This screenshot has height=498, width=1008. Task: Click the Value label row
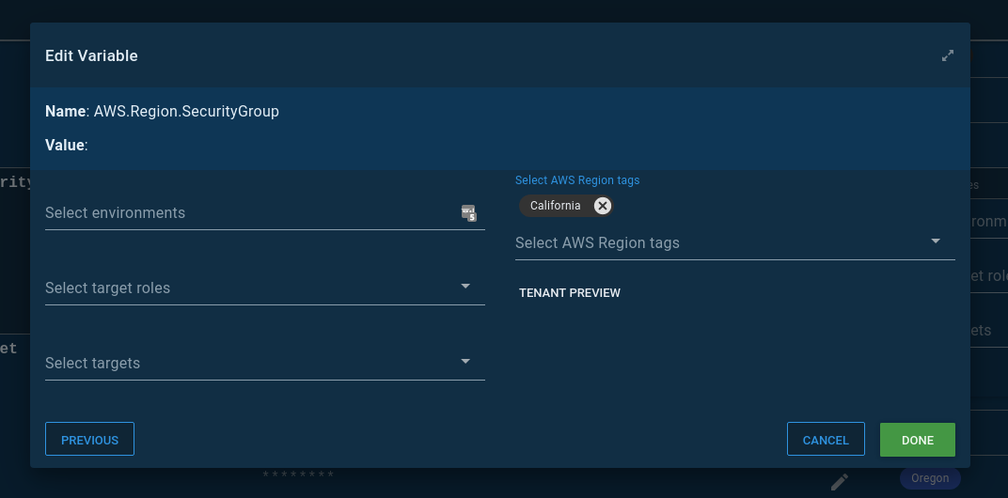(x=67, y=146)
